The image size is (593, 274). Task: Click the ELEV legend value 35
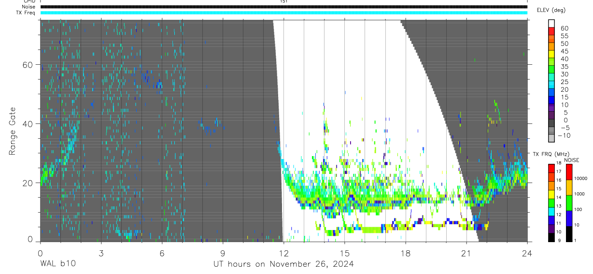coord(564,67)
